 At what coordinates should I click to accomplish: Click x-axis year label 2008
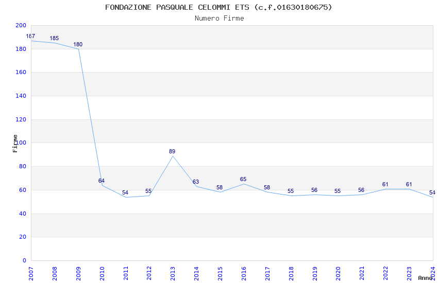coord(55,274)
